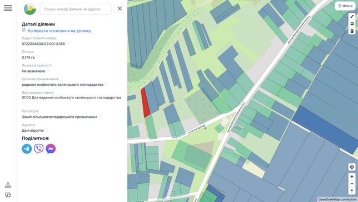Close the parcel details panel

click(120, 9)
